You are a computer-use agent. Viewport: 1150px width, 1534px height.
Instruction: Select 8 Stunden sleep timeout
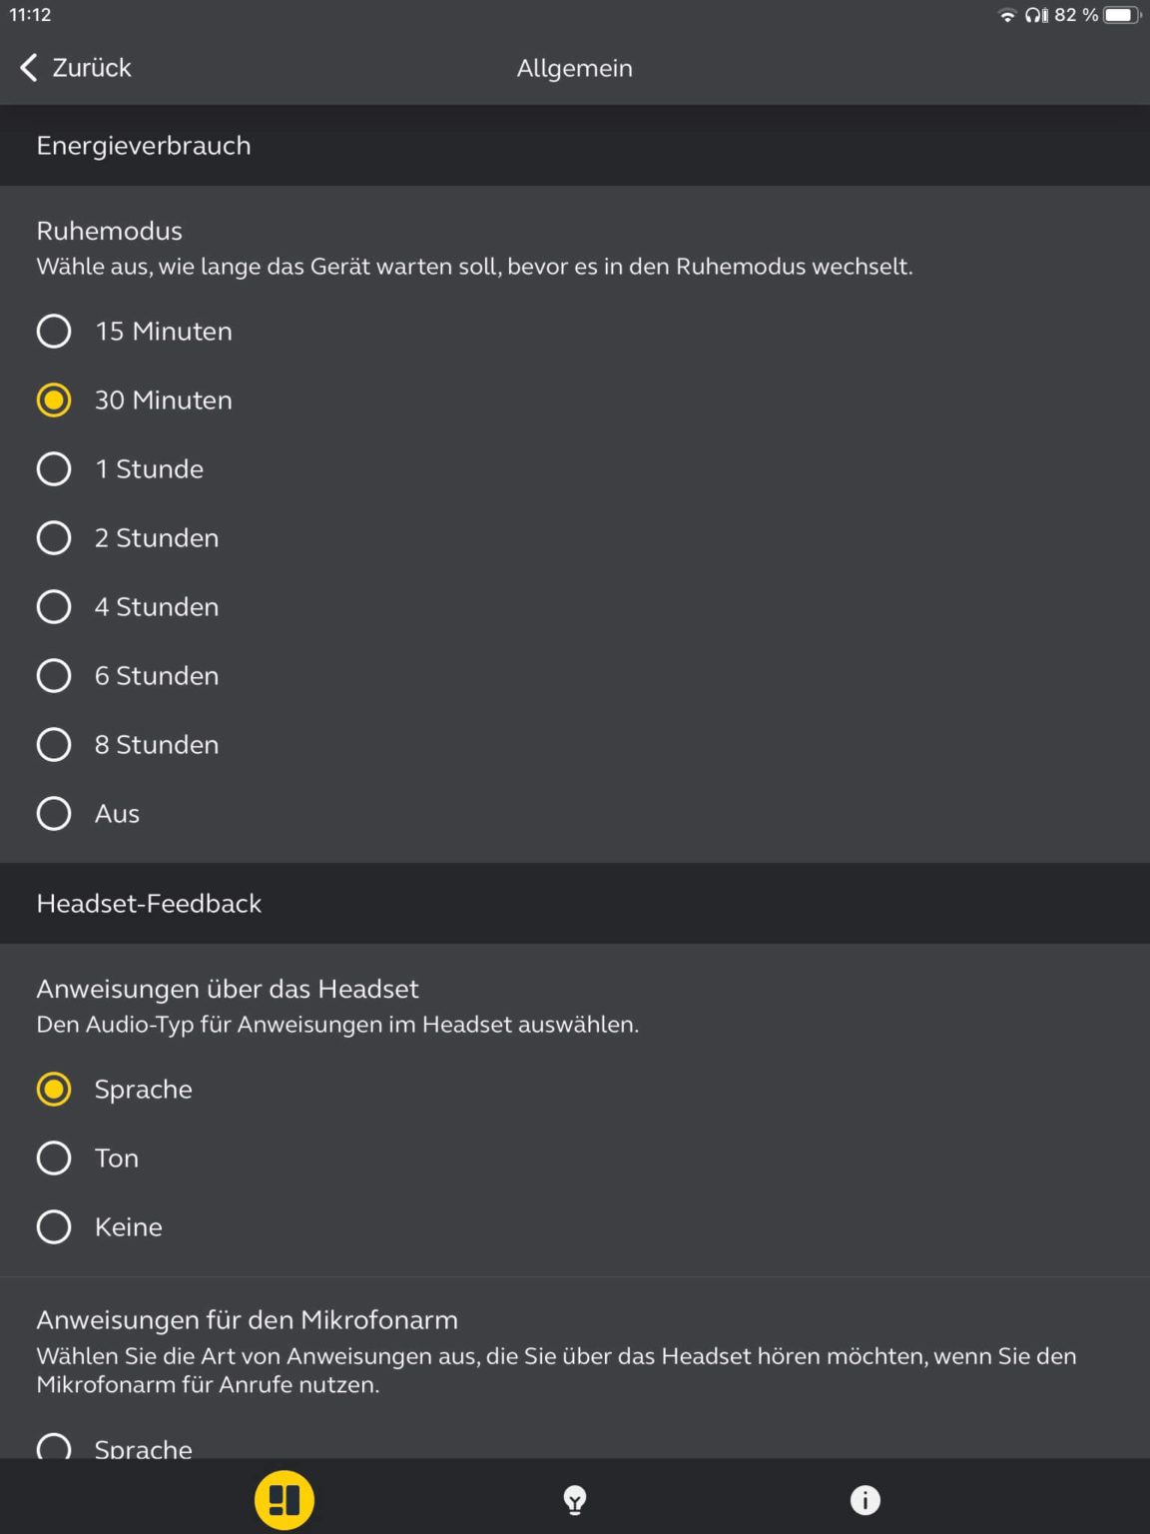pyautogui.click(x=54, y=745)
